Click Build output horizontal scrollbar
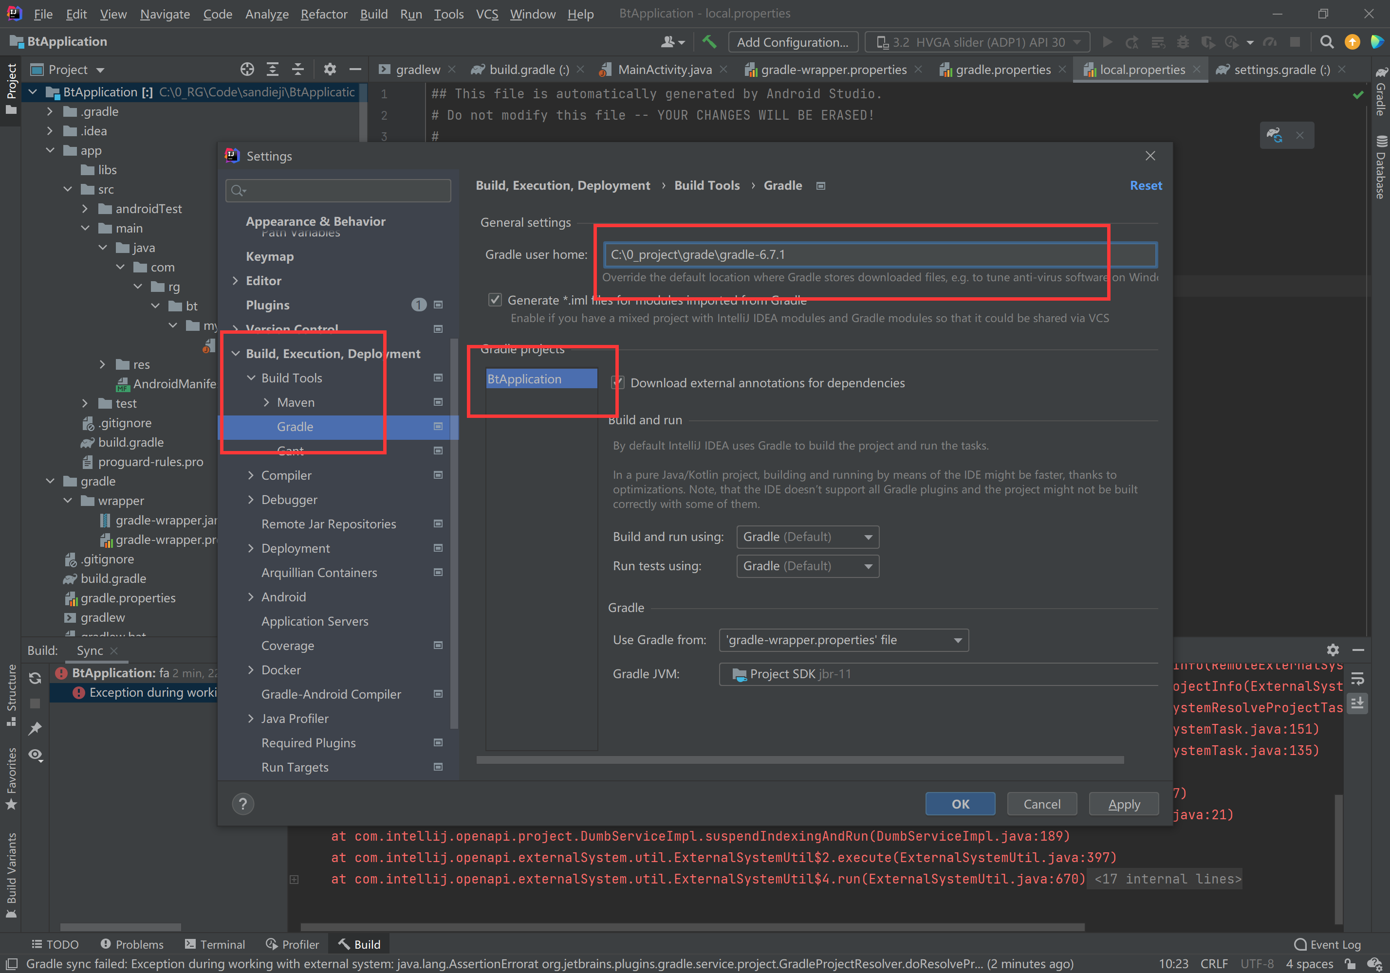 click(x=692, y=927)
